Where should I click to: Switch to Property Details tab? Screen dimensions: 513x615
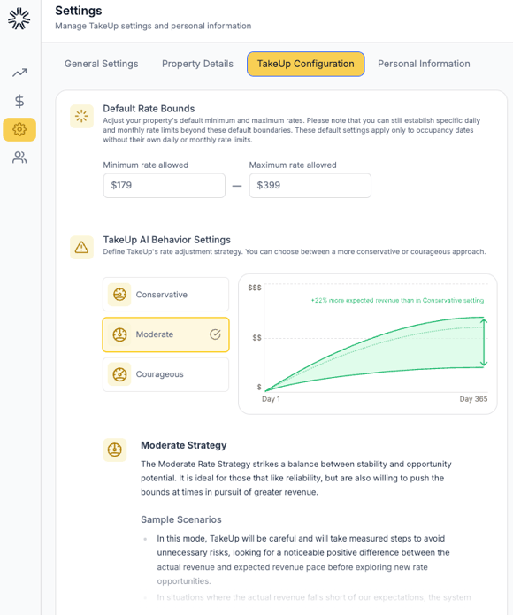pyautogui.click(x=197, y=64)
